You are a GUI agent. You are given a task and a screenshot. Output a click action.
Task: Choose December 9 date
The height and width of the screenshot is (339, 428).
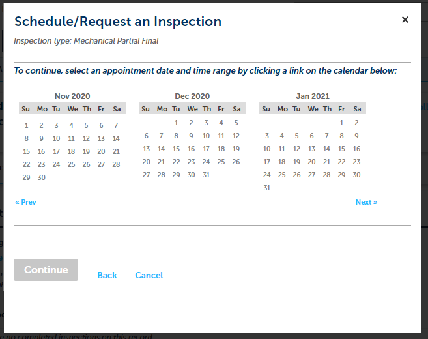click(x=191, y=136)
